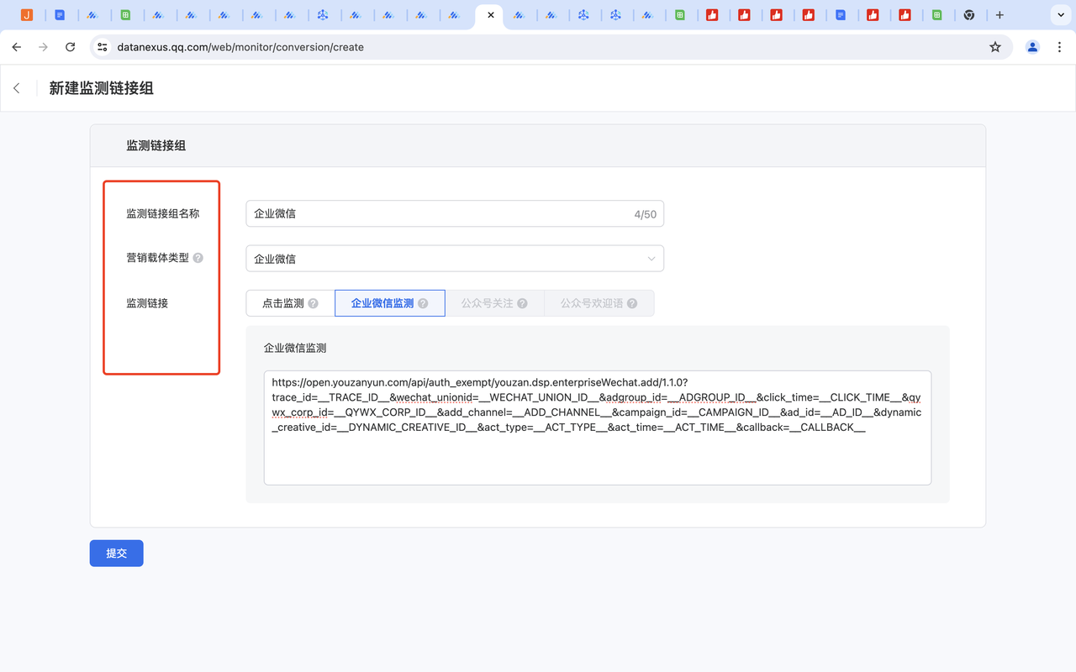
Task: Open a new browser tab
Action: coord(1000,15)
